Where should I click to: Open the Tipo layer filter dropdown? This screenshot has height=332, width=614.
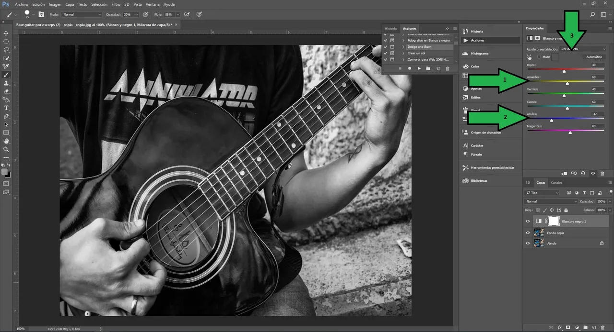coord(543,193)
